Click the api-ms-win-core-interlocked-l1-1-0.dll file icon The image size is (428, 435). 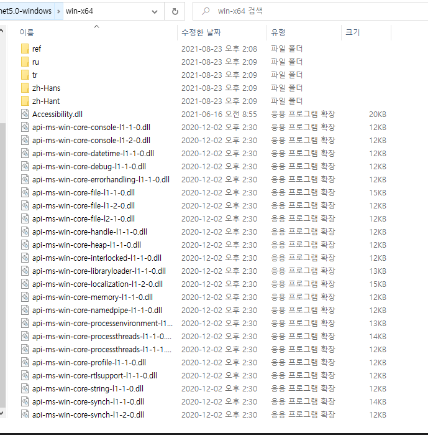(25, 258)
